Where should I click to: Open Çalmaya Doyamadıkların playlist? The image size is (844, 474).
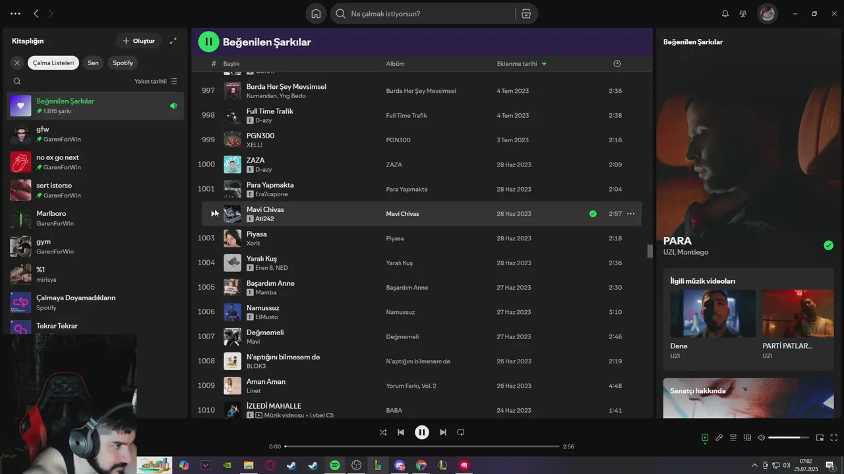[96, 302]
